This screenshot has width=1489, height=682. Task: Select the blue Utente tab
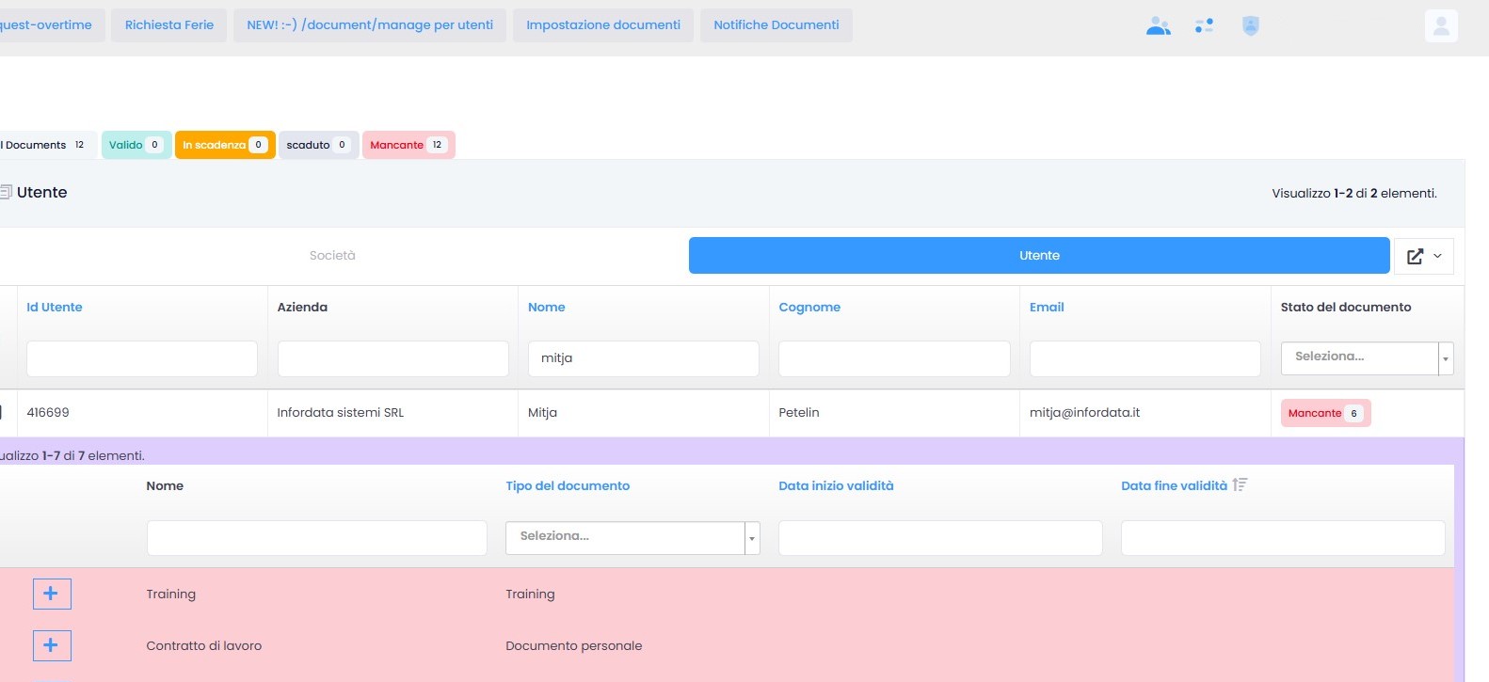(x=1039, y=256)
